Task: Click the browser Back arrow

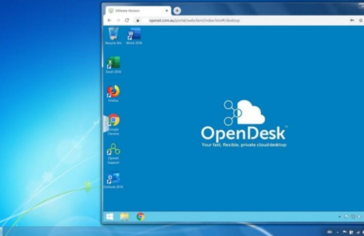Action: pos(109,21)
